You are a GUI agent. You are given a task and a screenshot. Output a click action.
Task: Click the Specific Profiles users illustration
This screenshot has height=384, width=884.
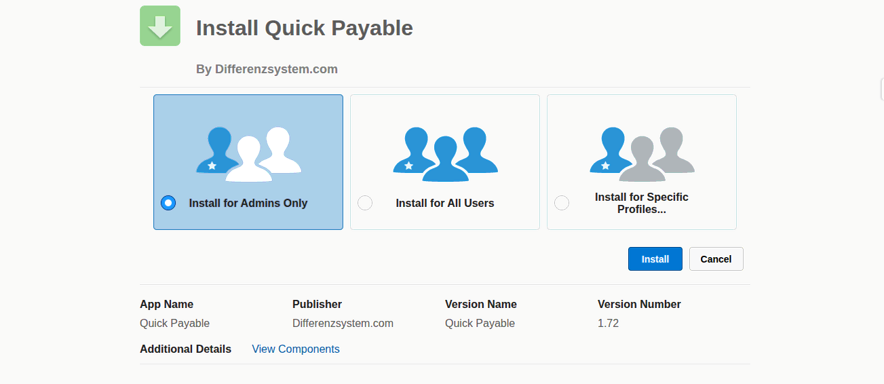coord(642,154)
